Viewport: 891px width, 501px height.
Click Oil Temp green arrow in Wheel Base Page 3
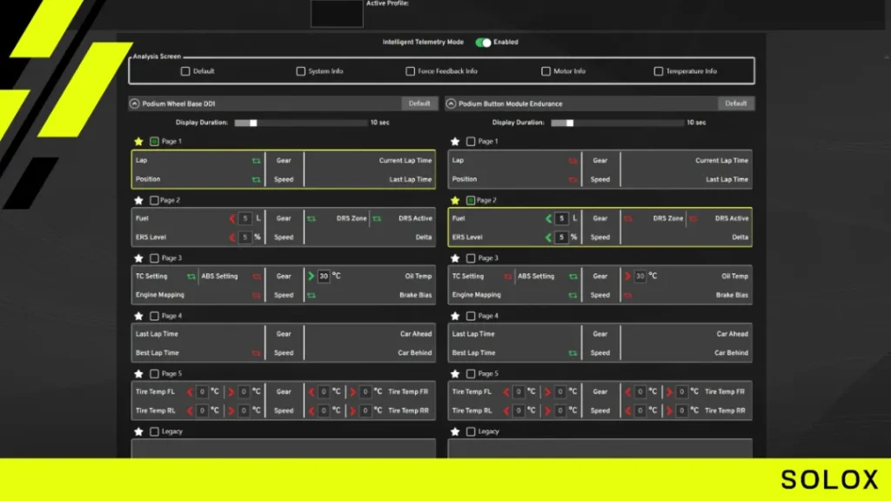[x=311, y=276]
